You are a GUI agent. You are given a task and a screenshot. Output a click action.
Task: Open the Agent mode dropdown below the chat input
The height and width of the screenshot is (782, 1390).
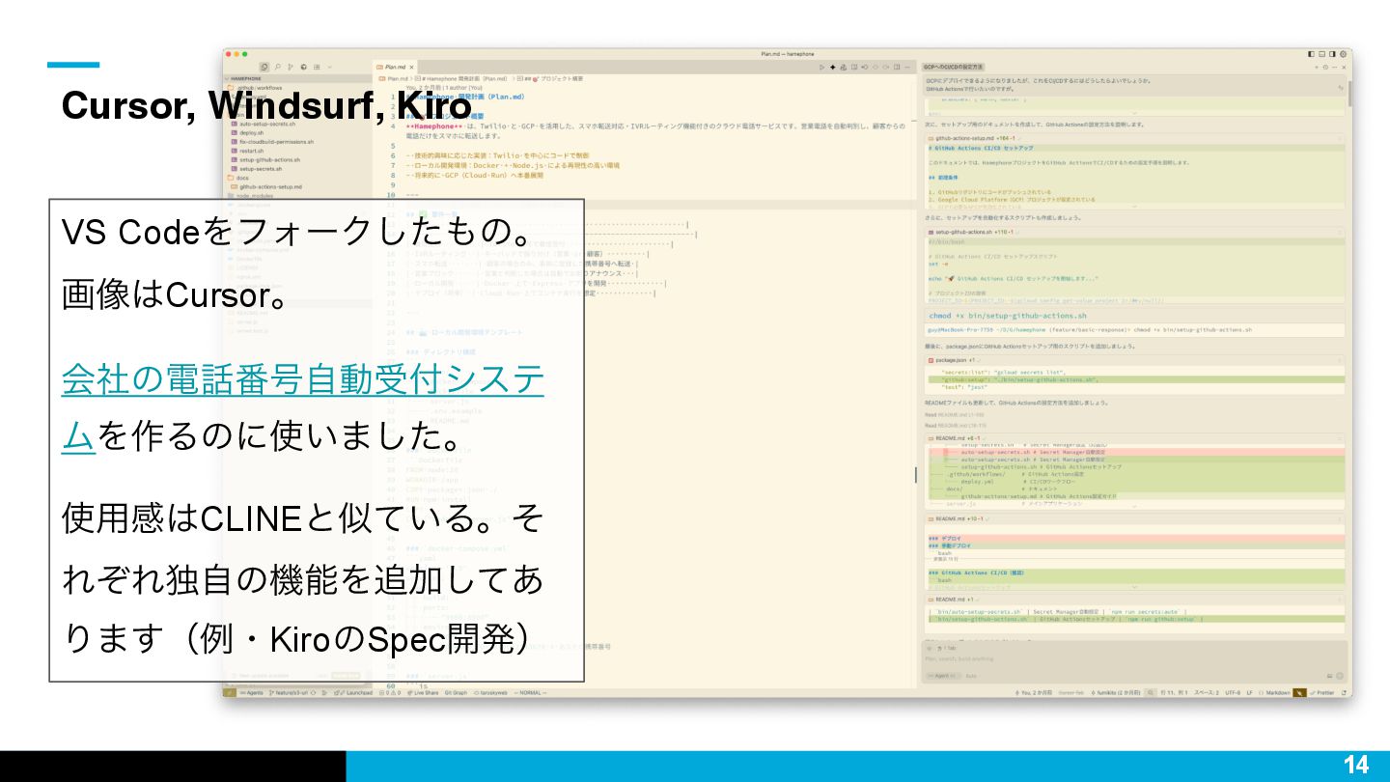tap(941, 676)
